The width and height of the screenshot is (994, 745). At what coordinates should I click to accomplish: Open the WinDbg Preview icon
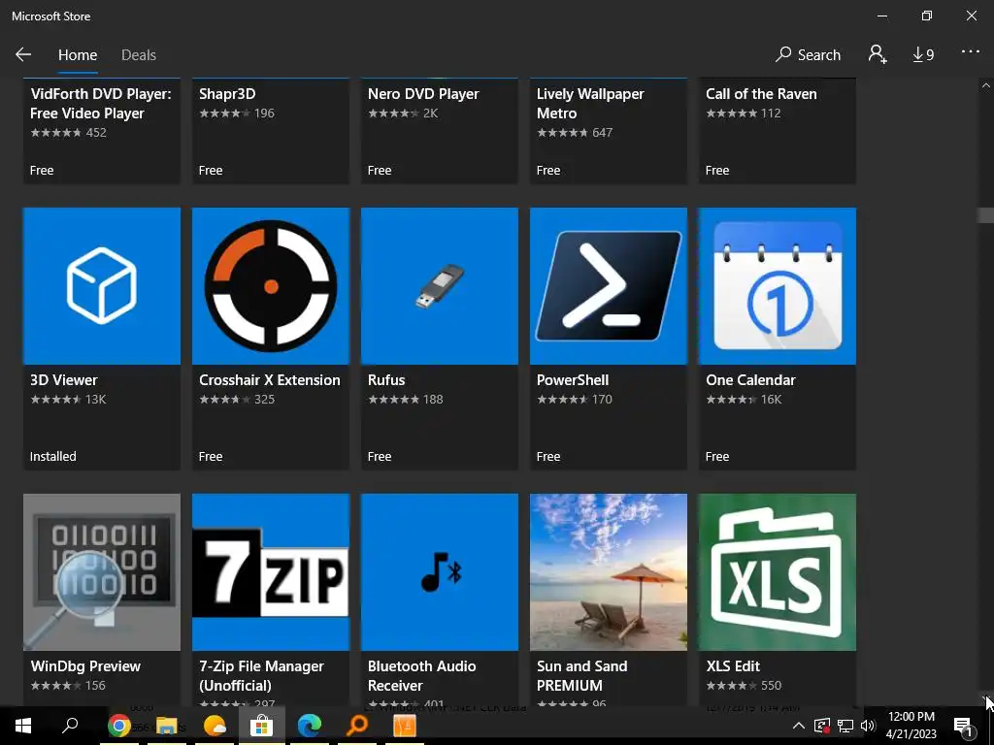click(101, 572)
